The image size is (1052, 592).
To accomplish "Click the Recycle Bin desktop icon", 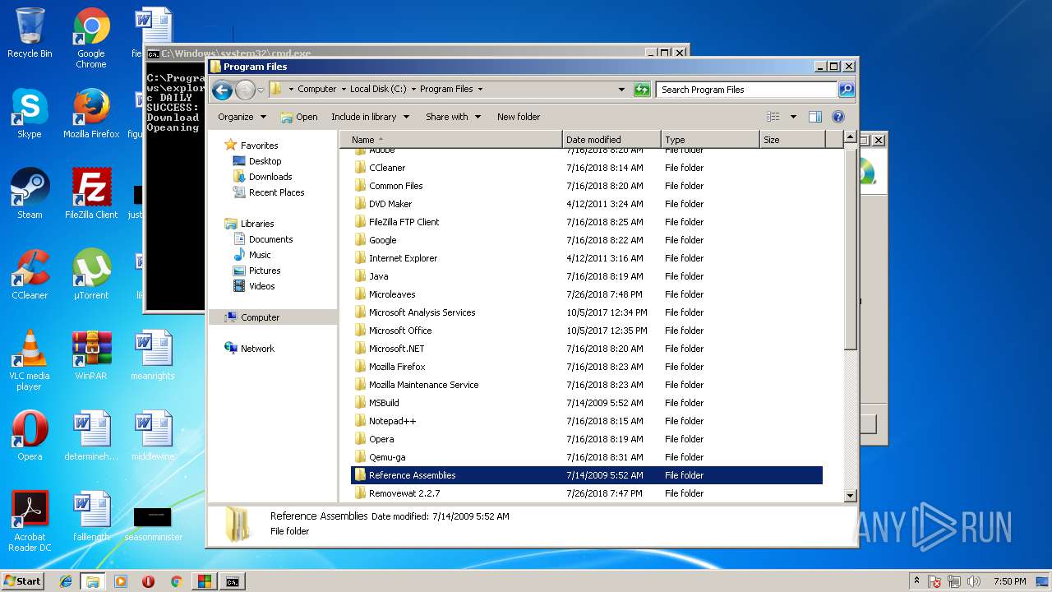I will pyautogui.click(x=30, y=33).
